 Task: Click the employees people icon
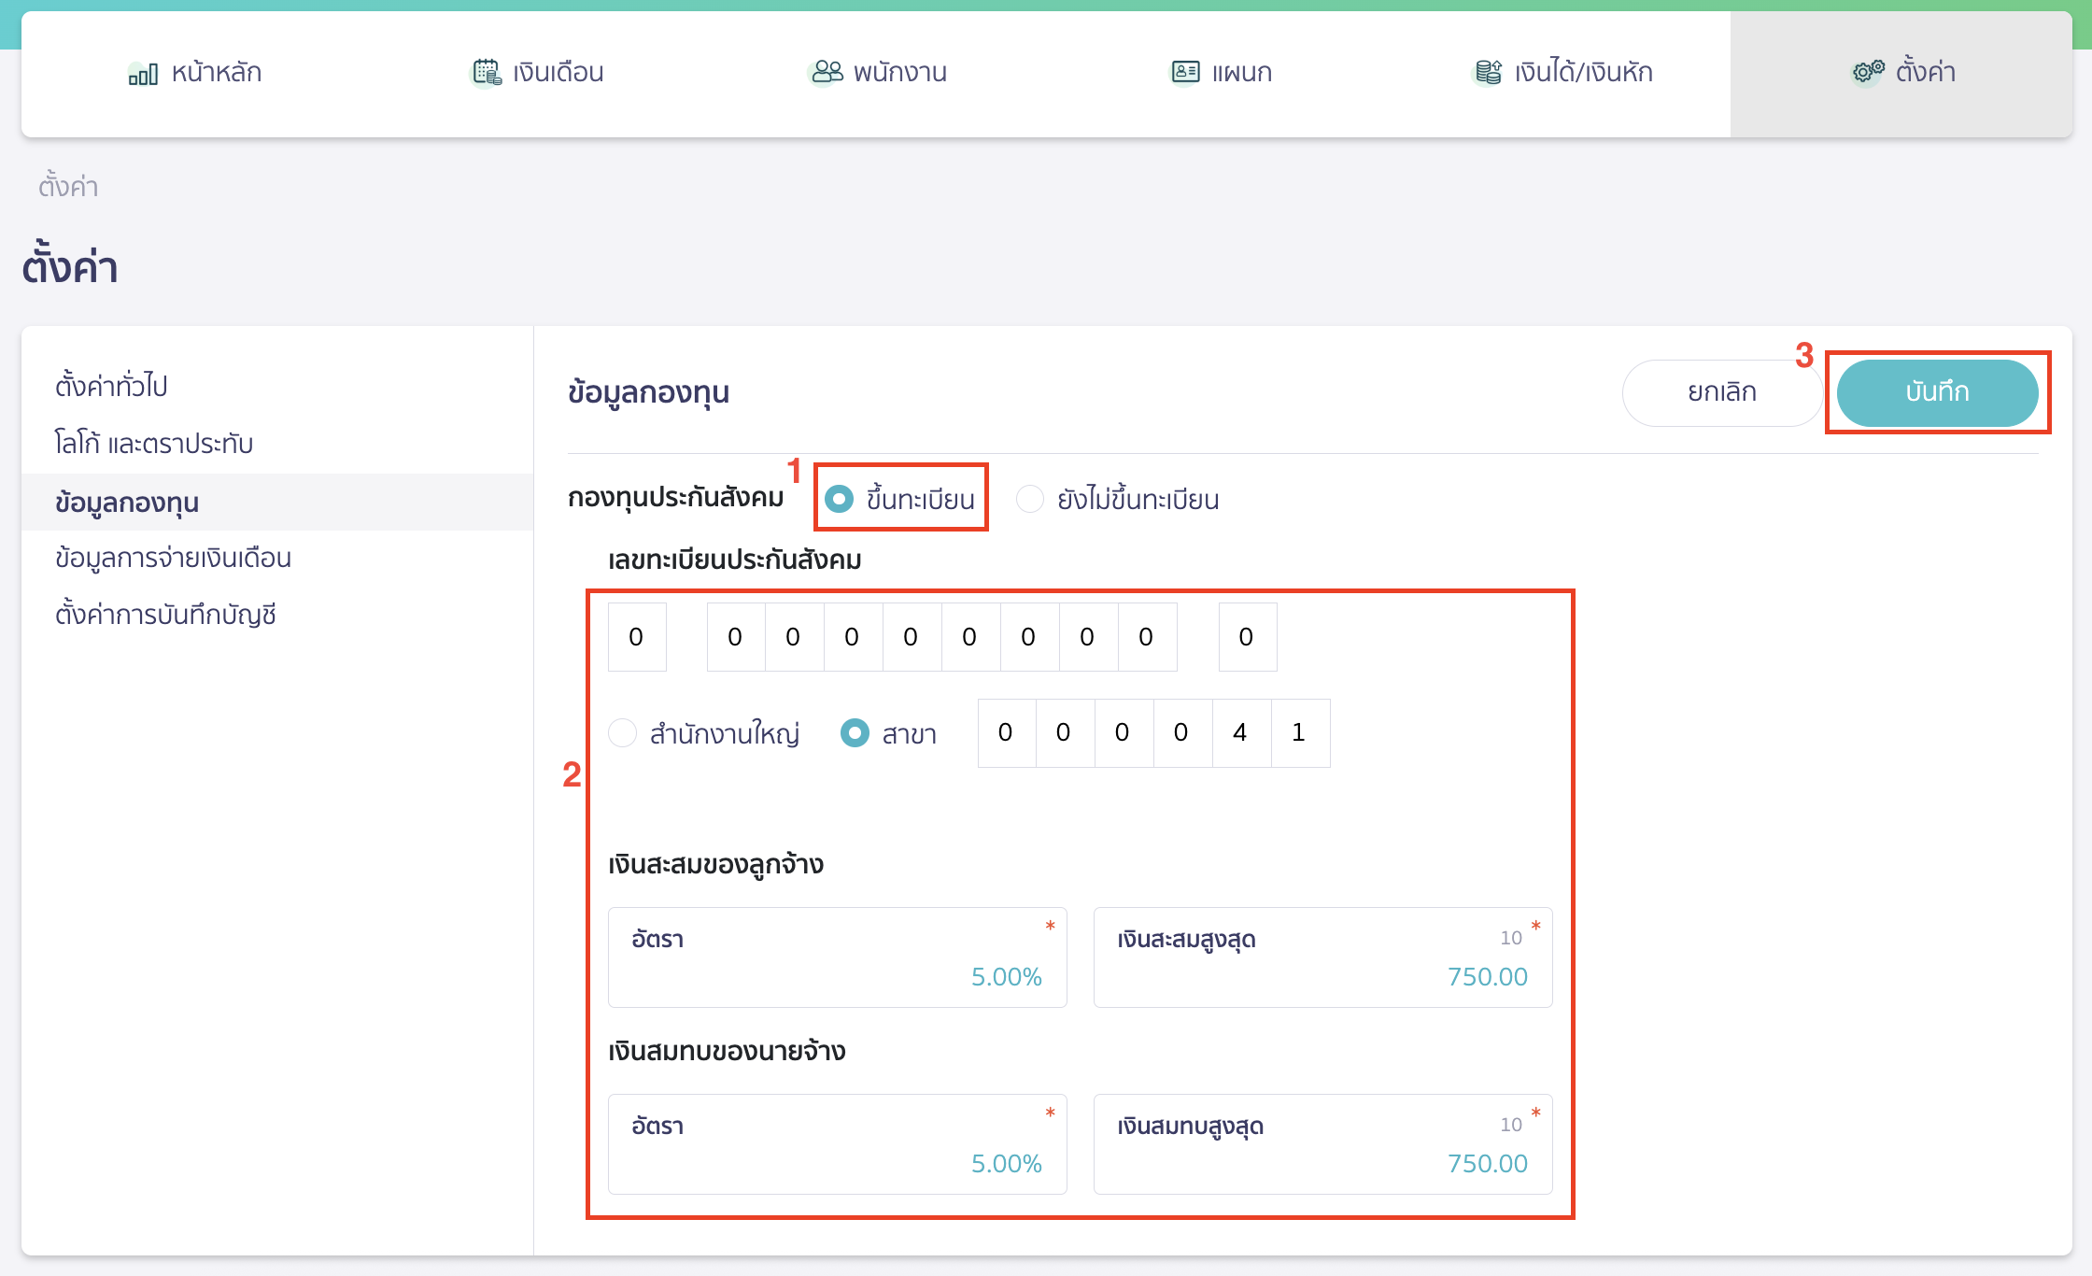[827, 72]
